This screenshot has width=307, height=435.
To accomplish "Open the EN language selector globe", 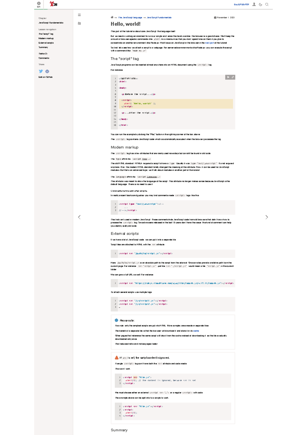I will pos(39,4).
